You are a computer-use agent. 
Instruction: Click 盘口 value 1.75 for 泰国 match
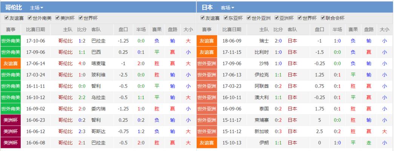(x=319, y=109)
